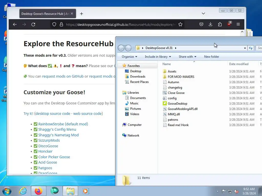Open the Shaggy's Config Menu link
Viewport: 262px width, 196px height.
click(57, 129)
